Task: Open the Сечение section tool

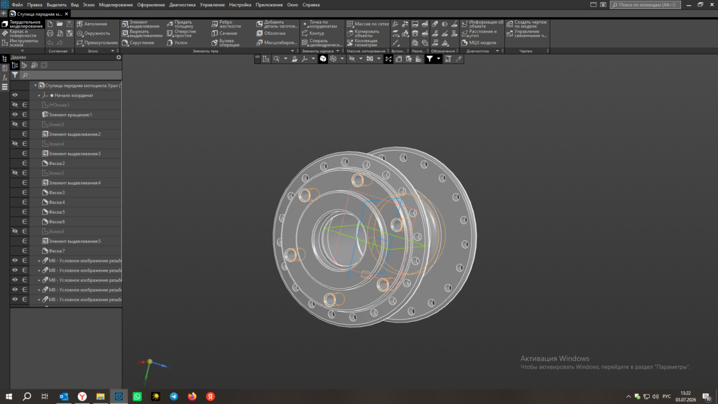Action: [224, 33]
